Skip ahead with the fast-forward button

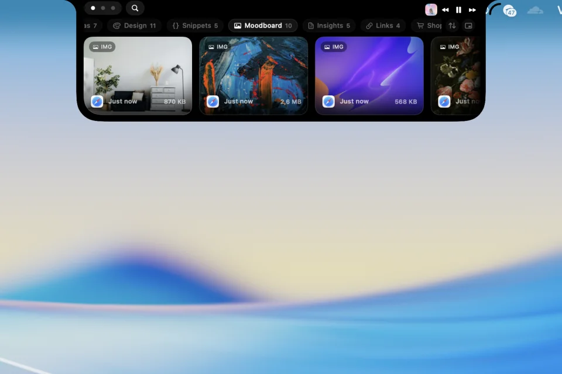[472, 10]
